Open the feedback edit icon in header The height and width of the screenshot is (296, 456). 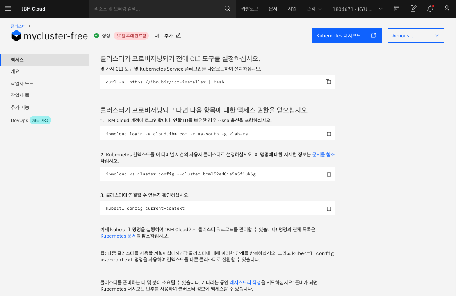pos(413,9)
